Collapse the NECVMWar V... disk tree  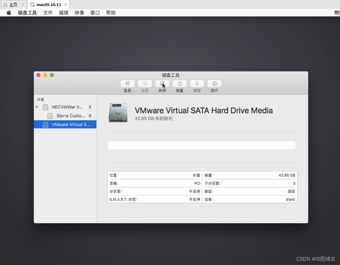coord(37,107)
